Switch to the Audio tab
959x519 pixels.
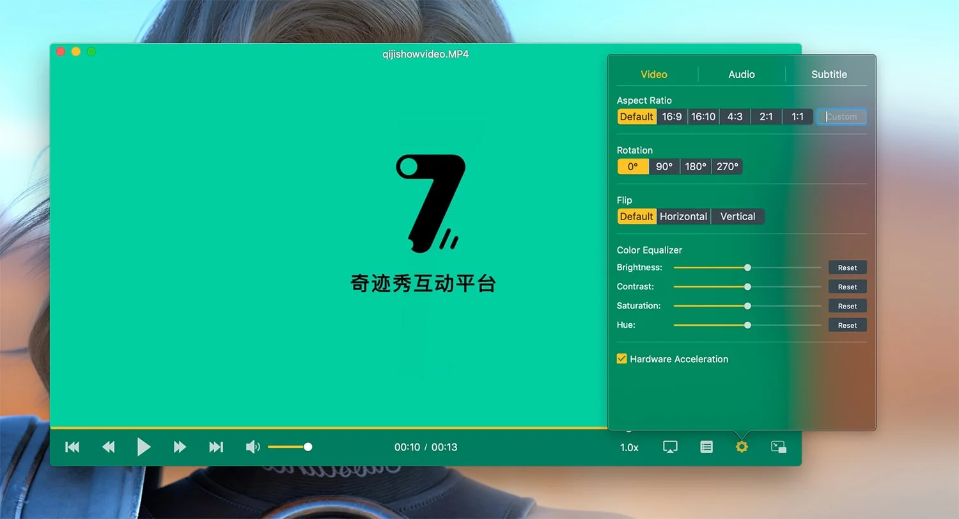[741, 74]
